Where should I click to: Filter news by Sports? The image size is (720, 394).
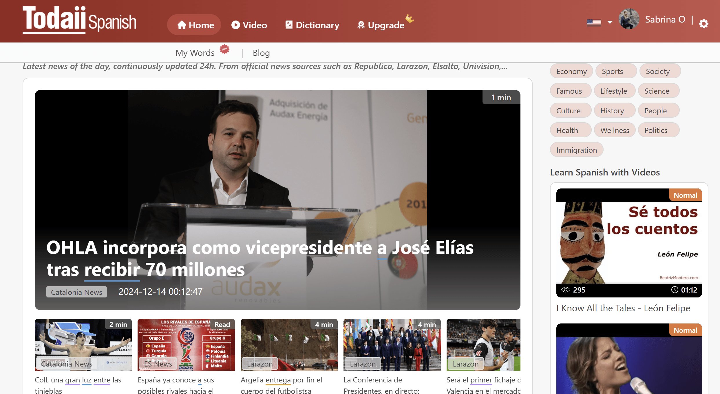[616, 71]
